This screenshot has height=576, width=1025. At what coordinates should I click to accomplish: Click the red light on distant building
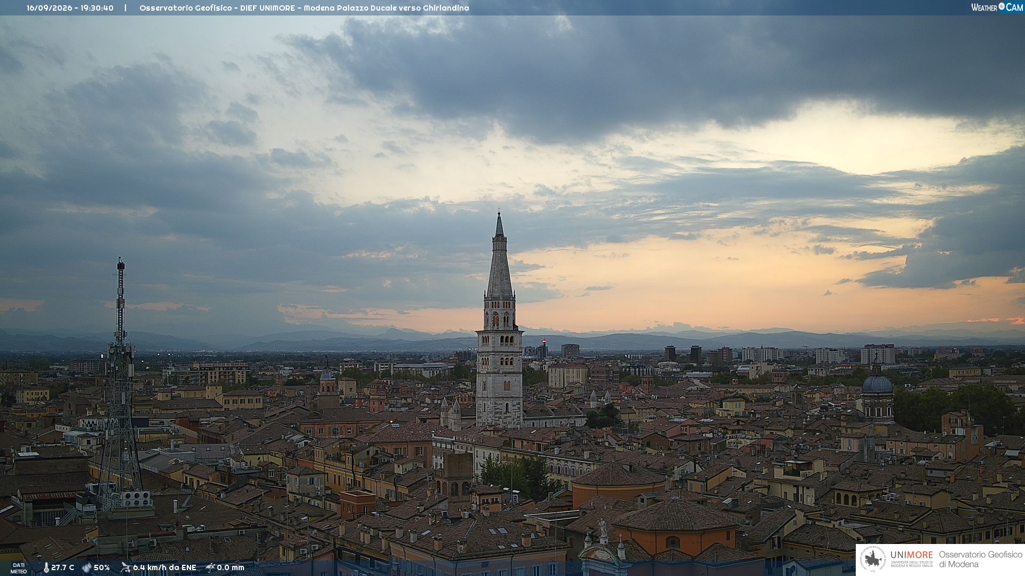[x=544, y=341]
